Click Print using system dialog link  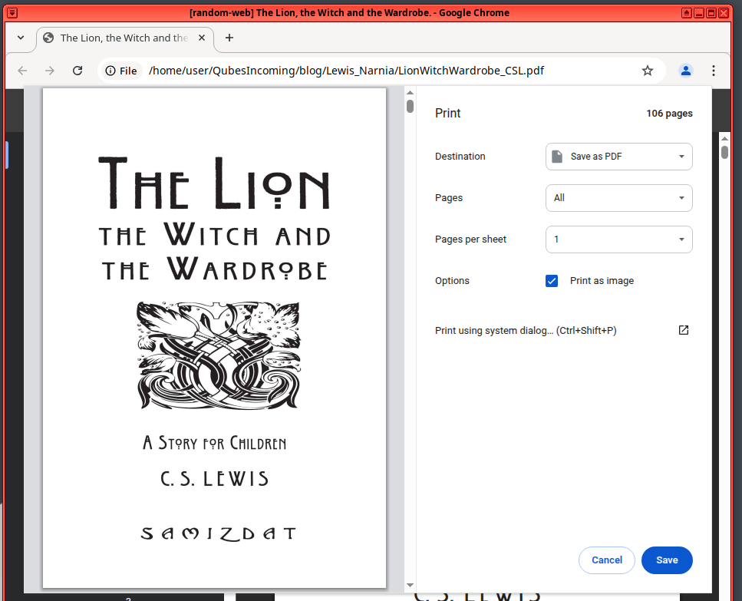tap(526, 331)
